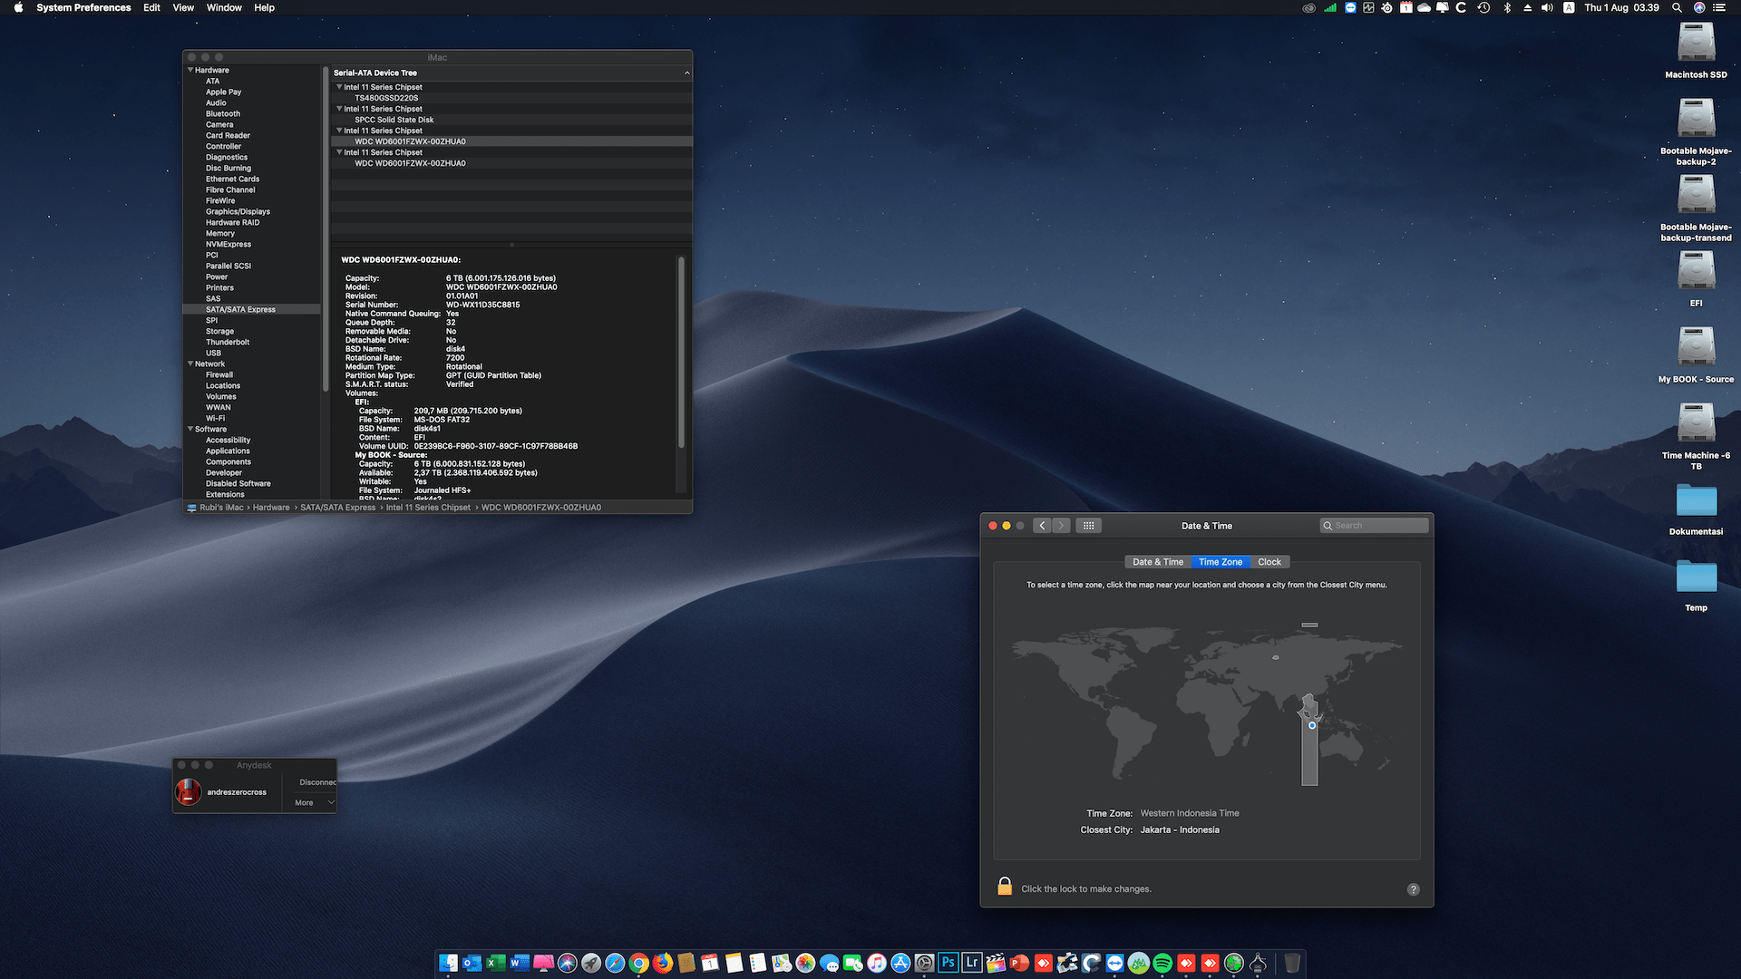1741x979 pixels.
Task: Open the Help menu
Action: 264,7
